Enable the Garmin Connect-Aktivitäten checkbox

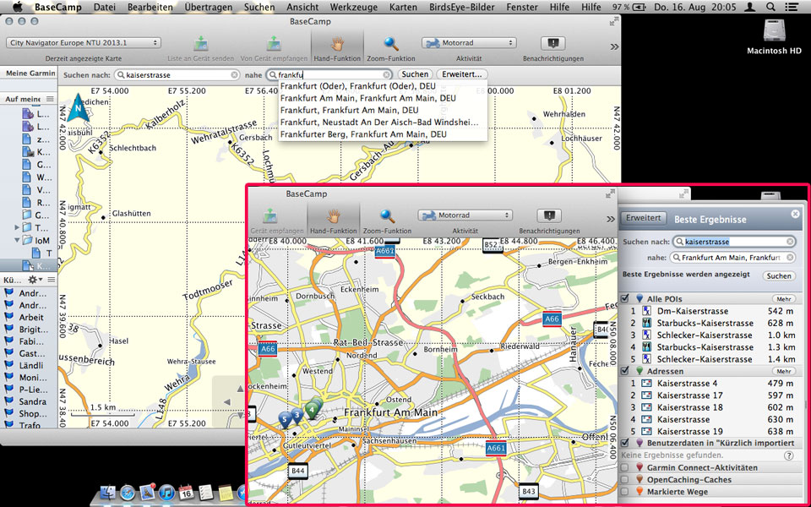point(625,467)
